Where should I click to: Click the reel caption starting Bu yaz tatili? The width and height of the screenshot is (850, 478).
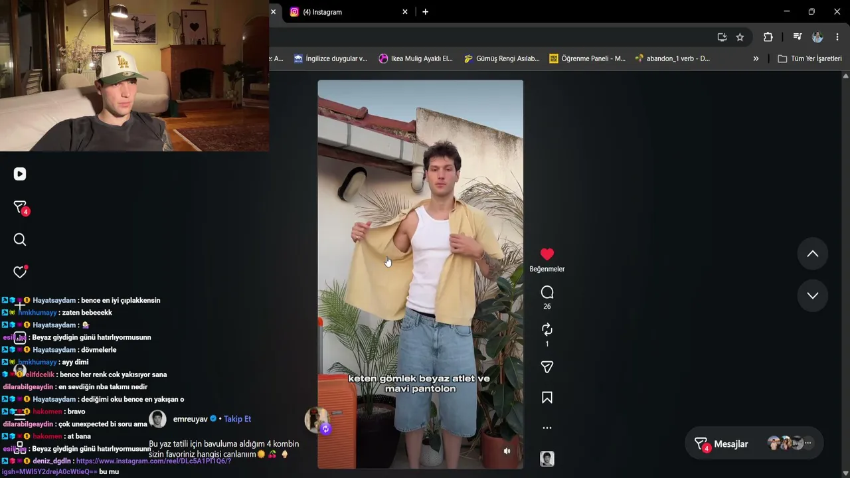click(224, 449)
